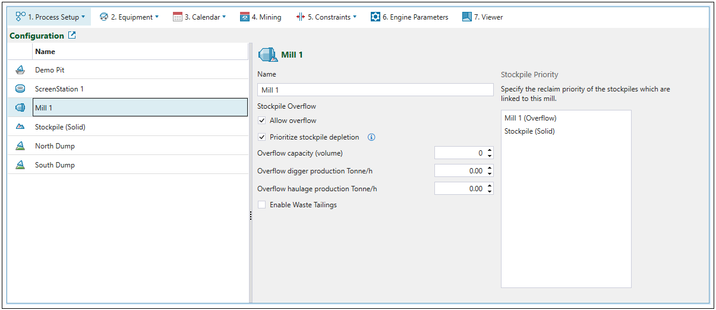
Task: Click info icon beside Prioritize stockpile depletion
Action: 371,137
